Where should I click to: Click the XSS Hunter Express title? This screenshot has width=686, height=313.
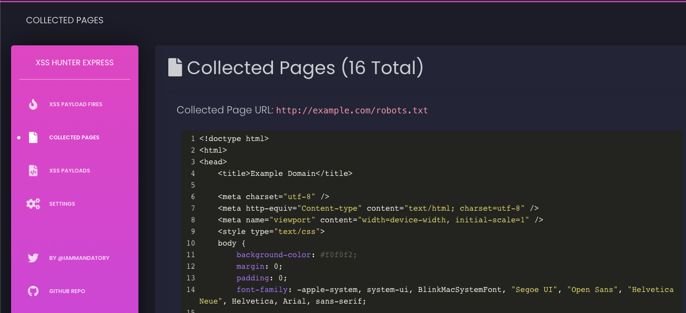pyautogui.click(x=75, y=62)
